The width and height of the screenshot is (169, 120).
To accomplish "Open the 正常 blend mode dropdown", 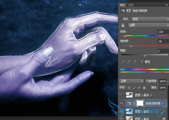I will [x=131, y=81].
